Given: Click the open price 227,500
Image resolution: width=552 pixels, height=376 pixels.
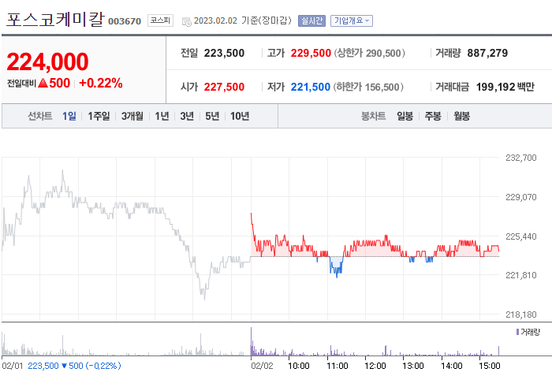Looking at the screenshot, I should pos(224,87).
